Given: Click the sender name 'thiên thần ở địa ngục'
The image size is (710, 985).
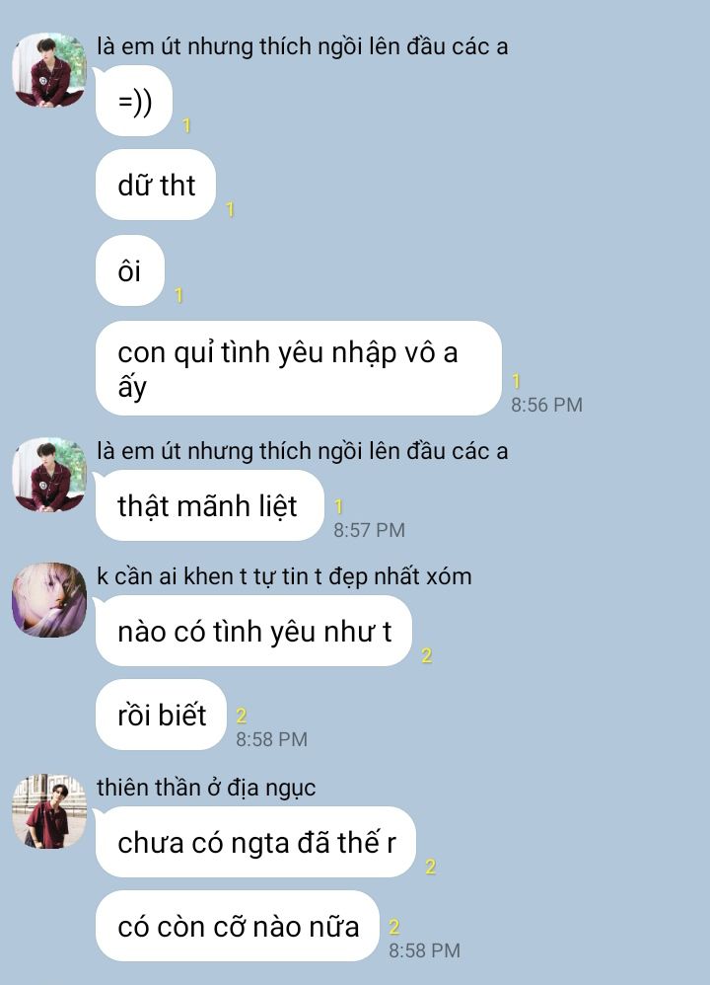Looking at the screenshot, I should [206, 788].
